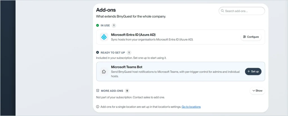Image resolution: width=288 pixels, height=116 pixels.
Task: Click 'Included in your subscription' text
Action: pos(131,58)
